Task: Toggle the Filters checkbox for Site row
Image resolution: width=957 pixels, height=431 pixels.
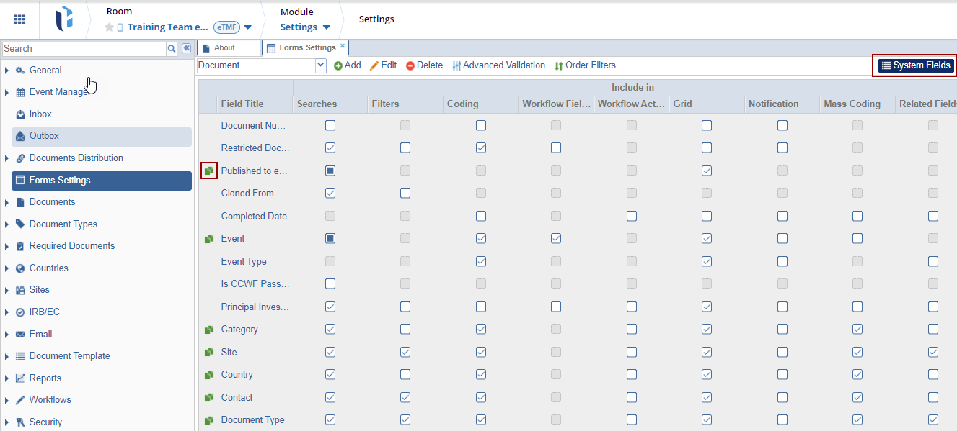Action: tap(405, 352)
